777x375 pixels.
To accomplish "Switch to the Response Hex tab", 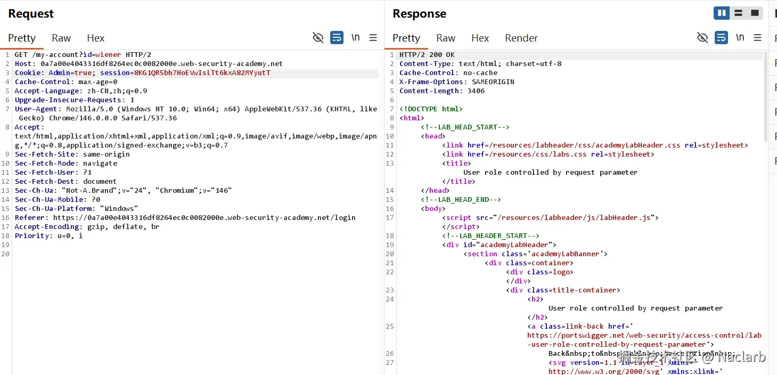I will (480, 38).
